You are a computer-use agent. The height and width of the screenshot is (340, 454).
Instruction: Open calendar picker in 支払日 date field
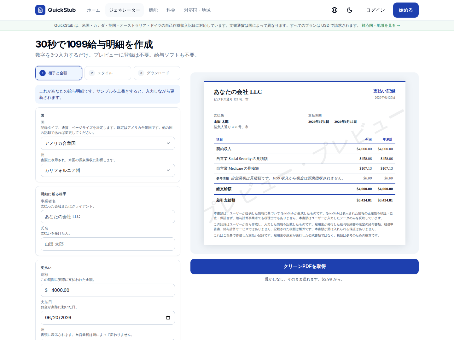pyautogui.click(x=168, y=318)
